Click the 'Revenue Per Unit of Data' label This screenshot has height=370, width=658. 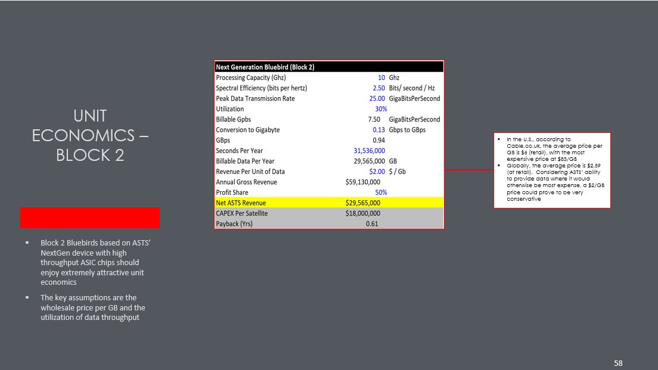(x=250, y=172)
